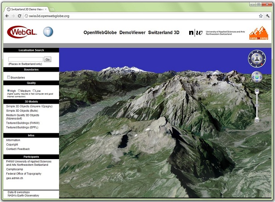275x202 pixels.
Task: Maximize the Chrome window
Action: point(258,5)
